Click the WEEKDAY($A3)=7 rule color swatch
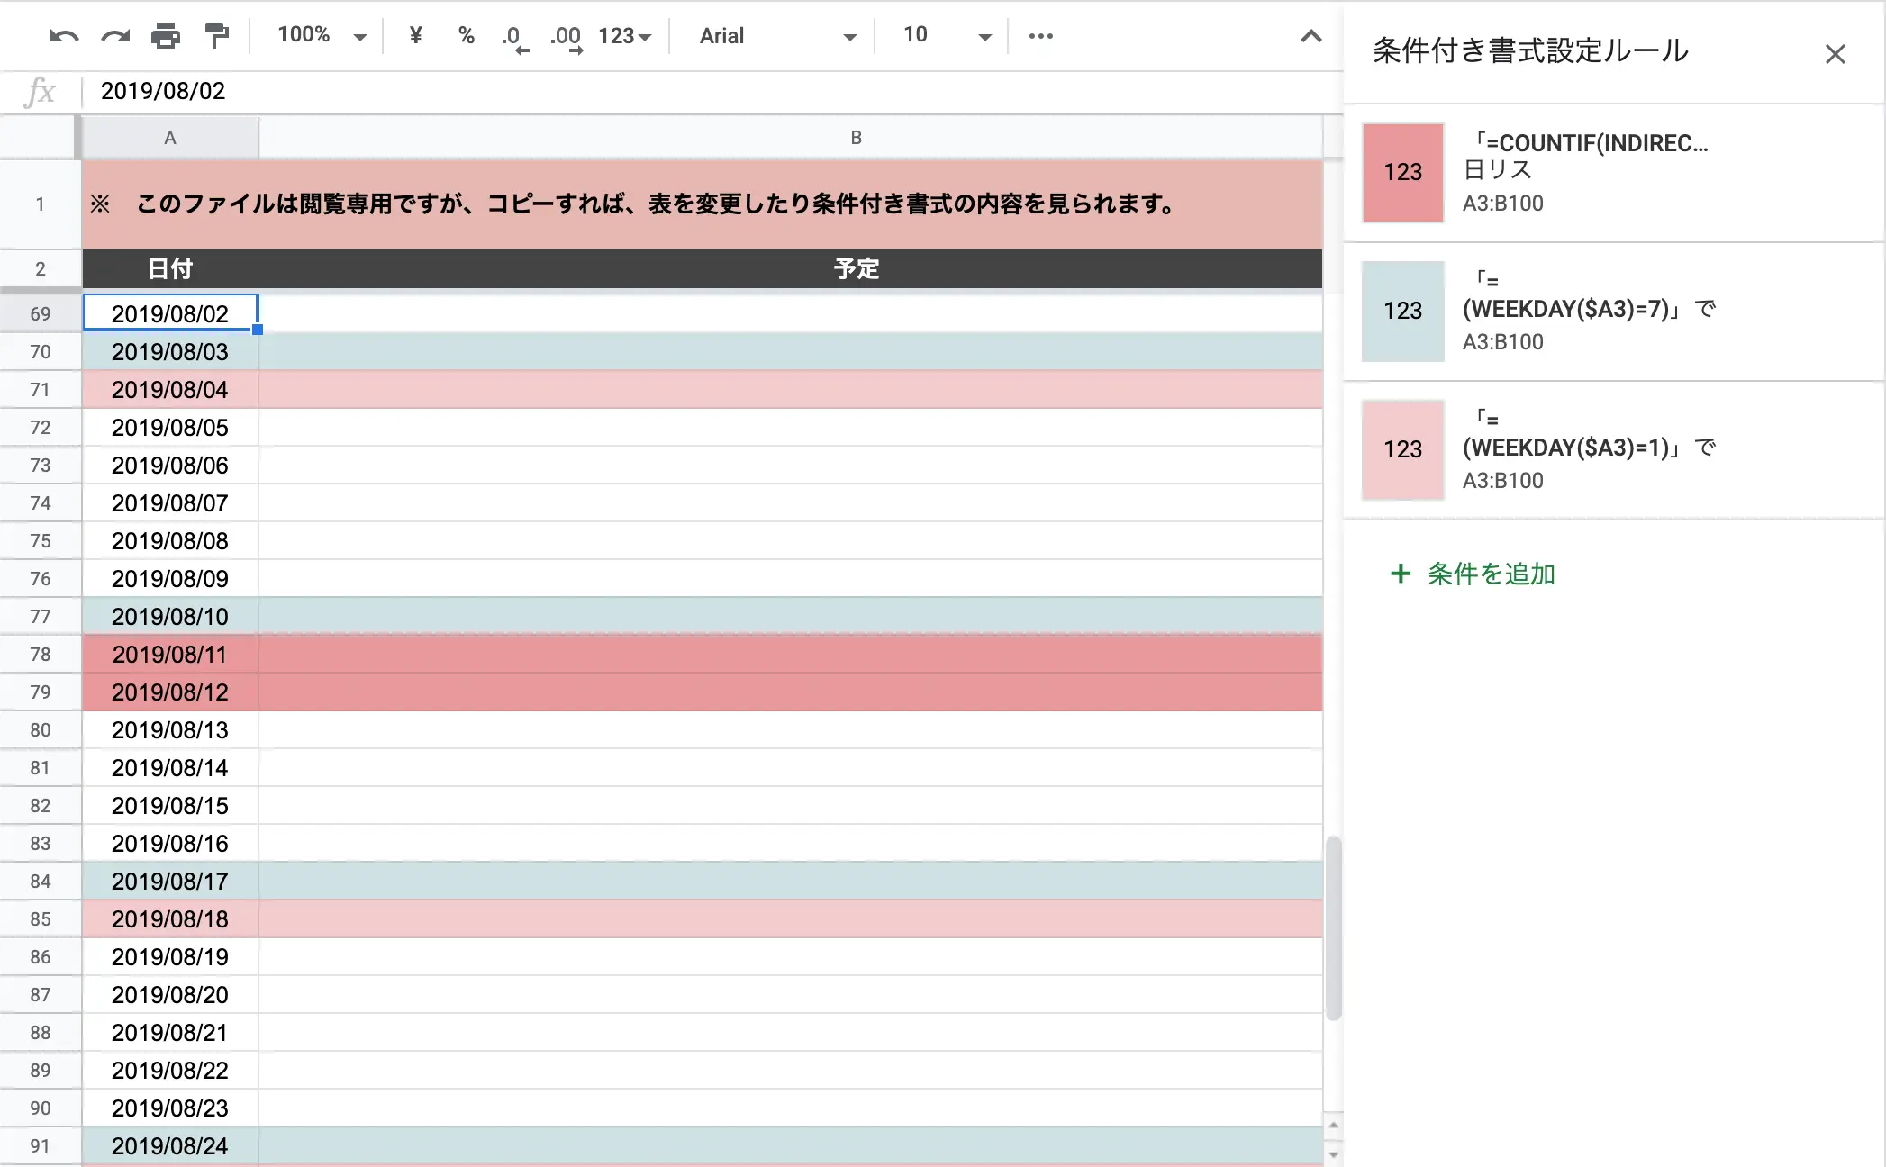 point(1402,311)
